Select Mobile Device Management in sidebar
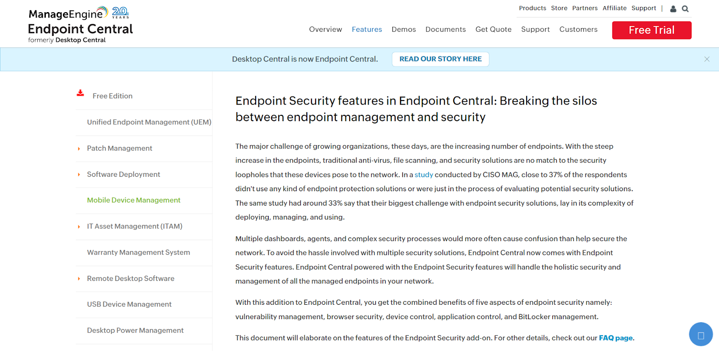The image size is (719, 351). 133,200
